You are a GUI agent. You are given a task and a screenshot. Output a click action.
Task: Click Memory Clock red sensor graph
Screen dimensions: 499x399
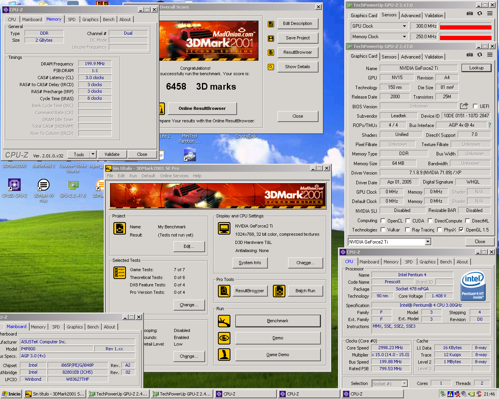tap(465, 37)
